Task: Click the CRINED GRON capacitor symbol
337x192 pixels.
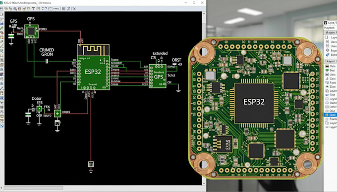Action: coord(47,61)
